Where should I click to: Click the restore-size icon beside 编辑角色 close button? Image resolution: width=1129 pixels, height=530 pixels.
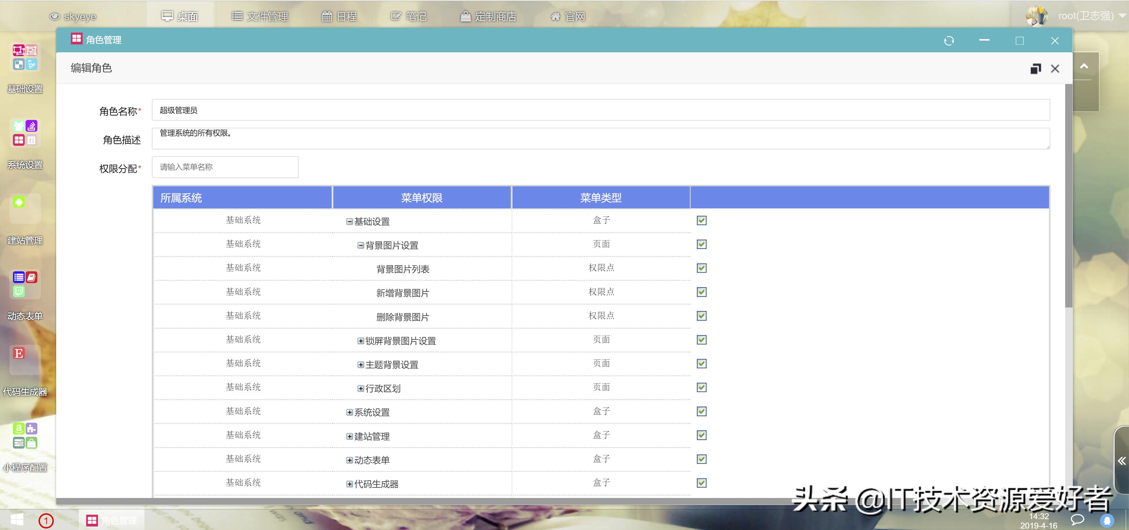tap(1036, 68)
